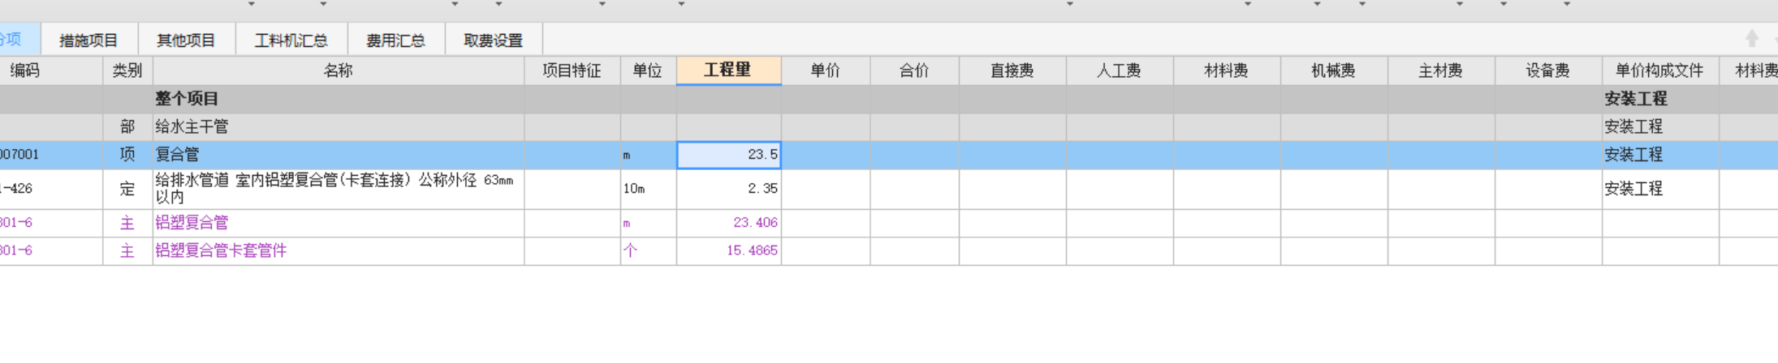Switch to the 措施项目 tab
The width and height of the screenshot is (1778, 363).
coord(88,41)
